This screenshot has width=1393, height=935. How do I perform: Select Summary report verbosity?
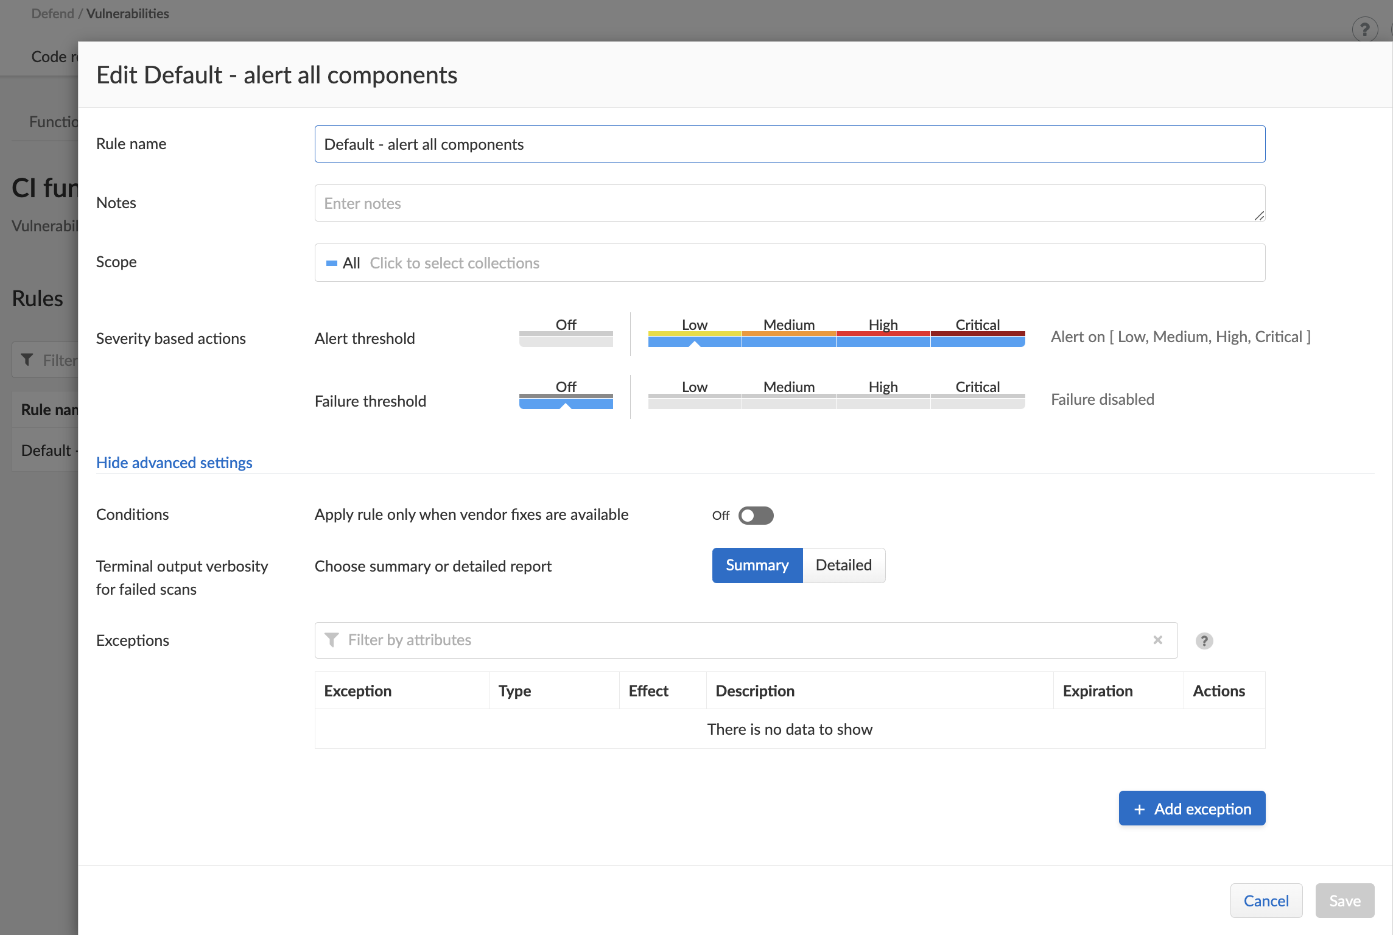tap(757, 565)
